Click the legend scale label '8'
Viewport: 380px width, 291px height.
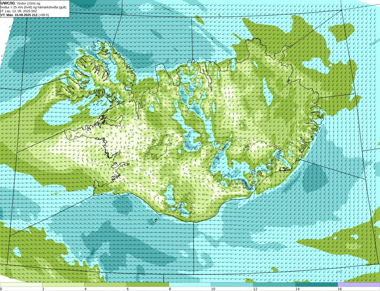pyautogui.click(x=170, y=289)
